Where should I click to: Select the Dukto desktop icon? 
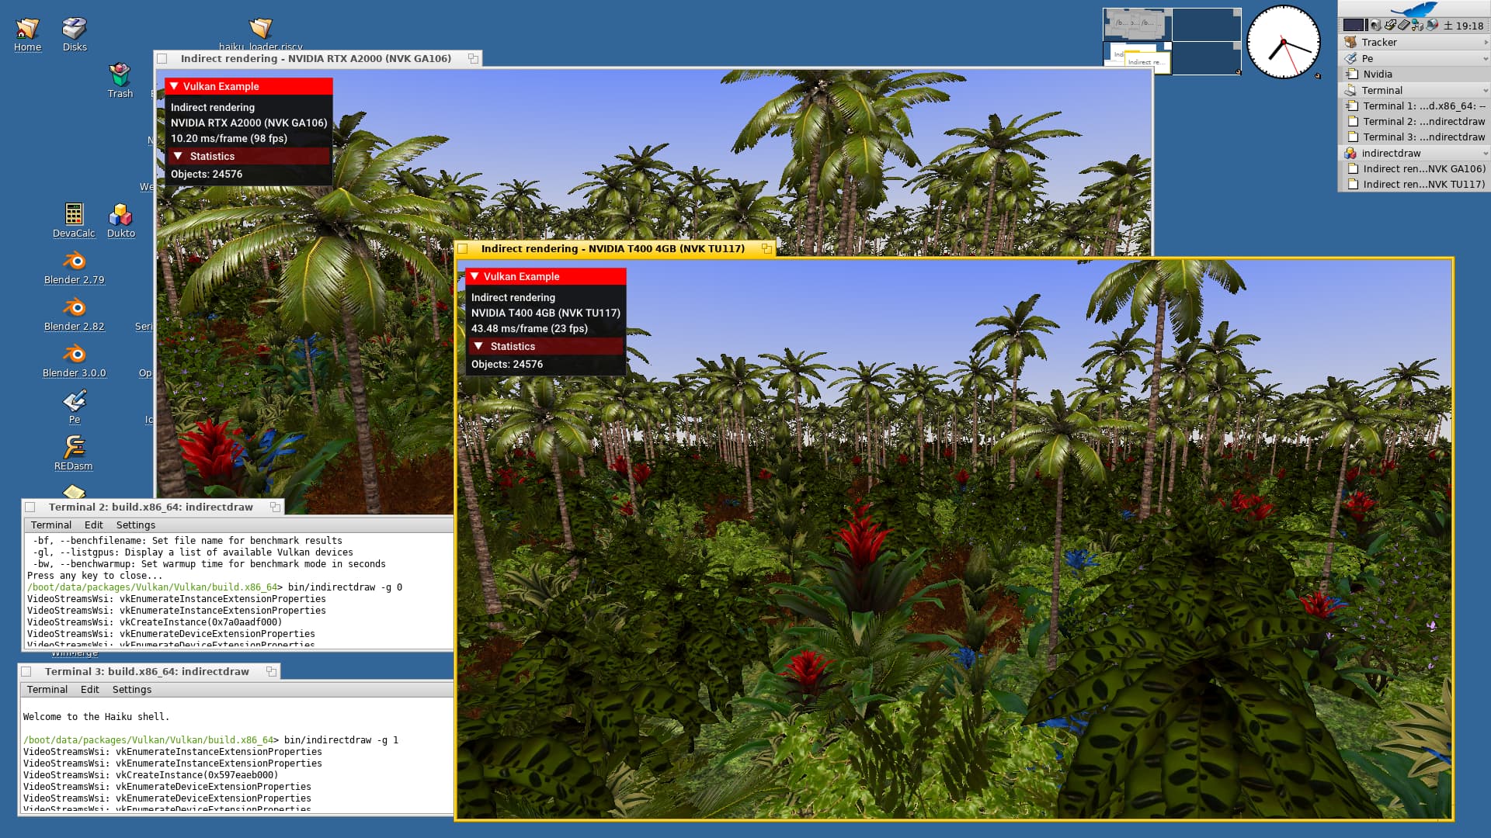tap(120, 214)
